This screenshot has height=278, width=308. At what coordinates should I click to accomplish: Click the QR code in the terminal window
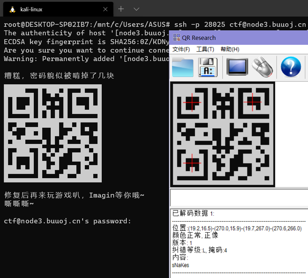pos(53,133)
